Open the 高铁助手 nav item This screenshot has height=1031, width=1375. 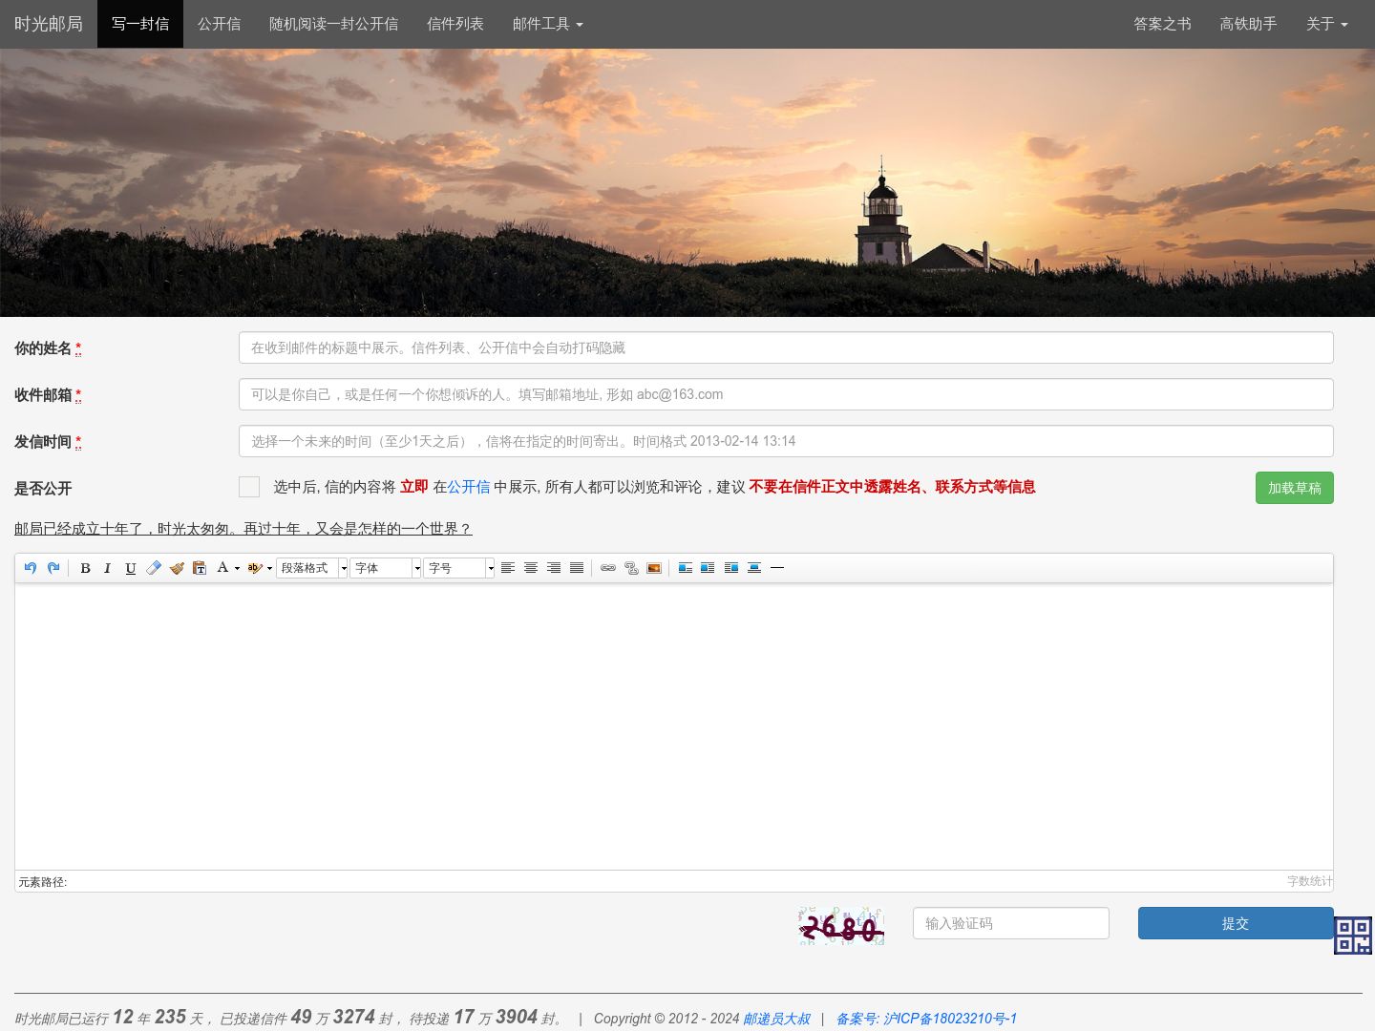click(x=1248, y=24)
